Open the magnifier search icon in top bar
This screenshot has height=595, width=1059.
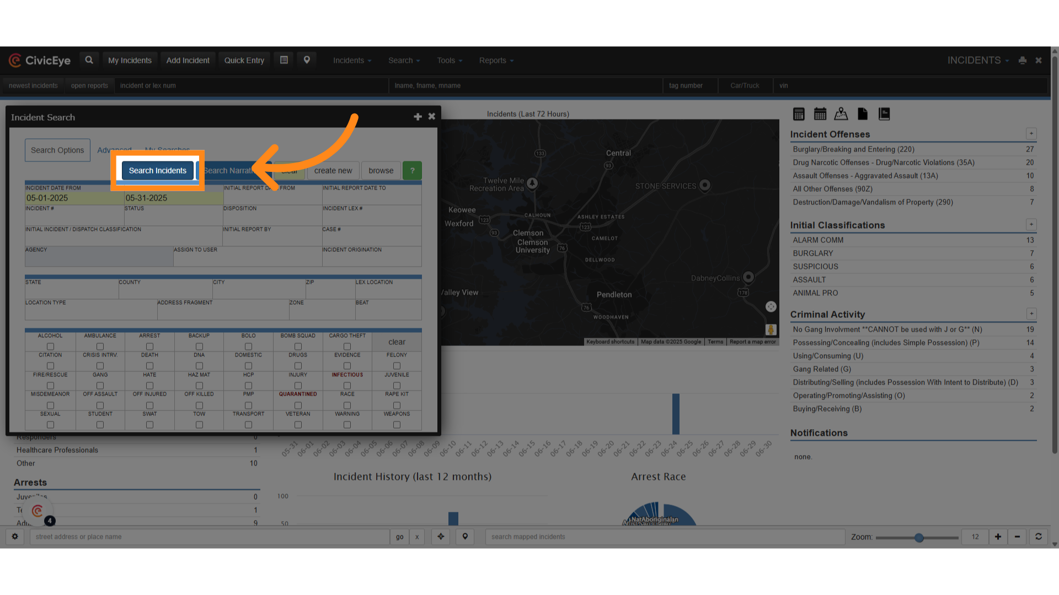click(x=89, y=60)
